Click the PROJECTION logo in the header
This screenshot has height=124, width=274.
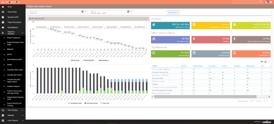(x=12, y=2)
